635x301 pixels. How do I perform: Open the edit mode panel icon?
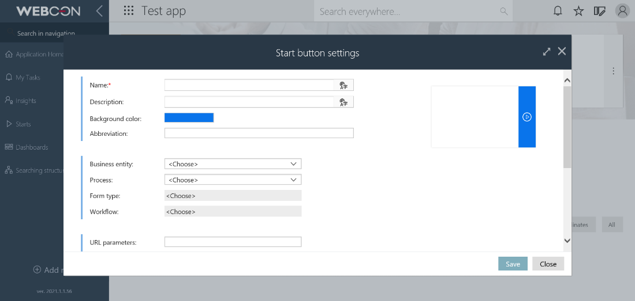(x=600, y=11)
